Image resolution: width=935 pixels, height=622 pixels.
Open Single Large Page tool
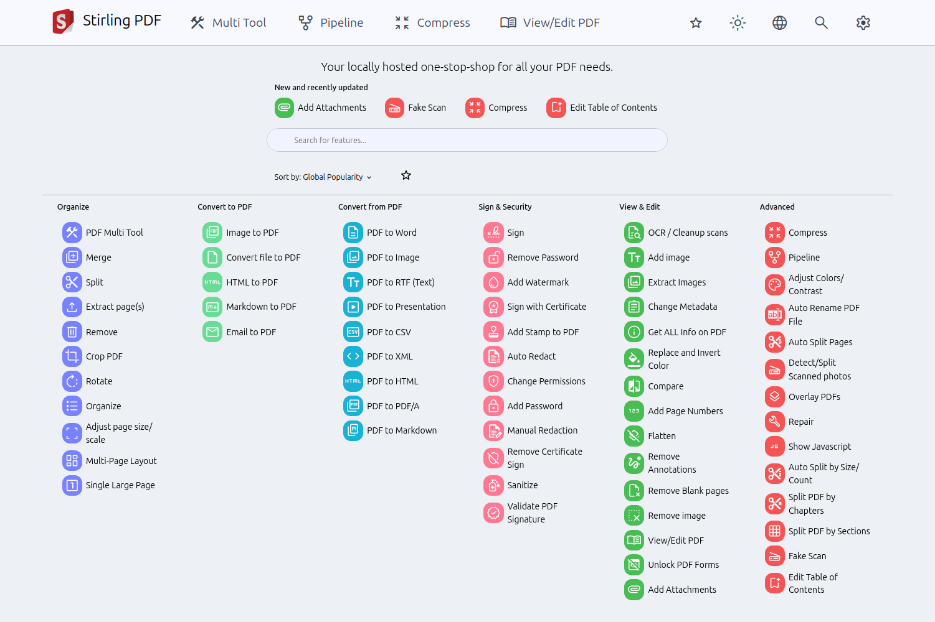(x=108, y=485)
